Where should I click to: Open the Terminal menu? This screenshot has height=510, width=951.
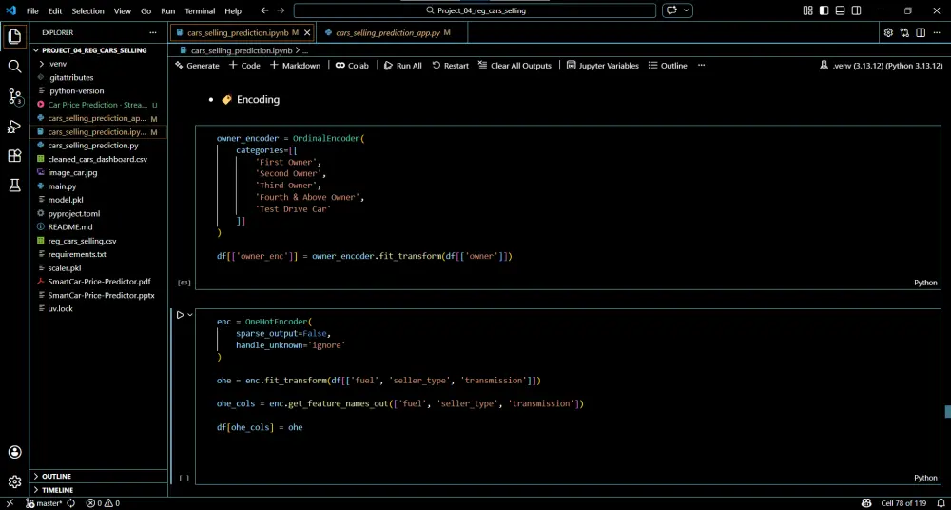point(200,10)
